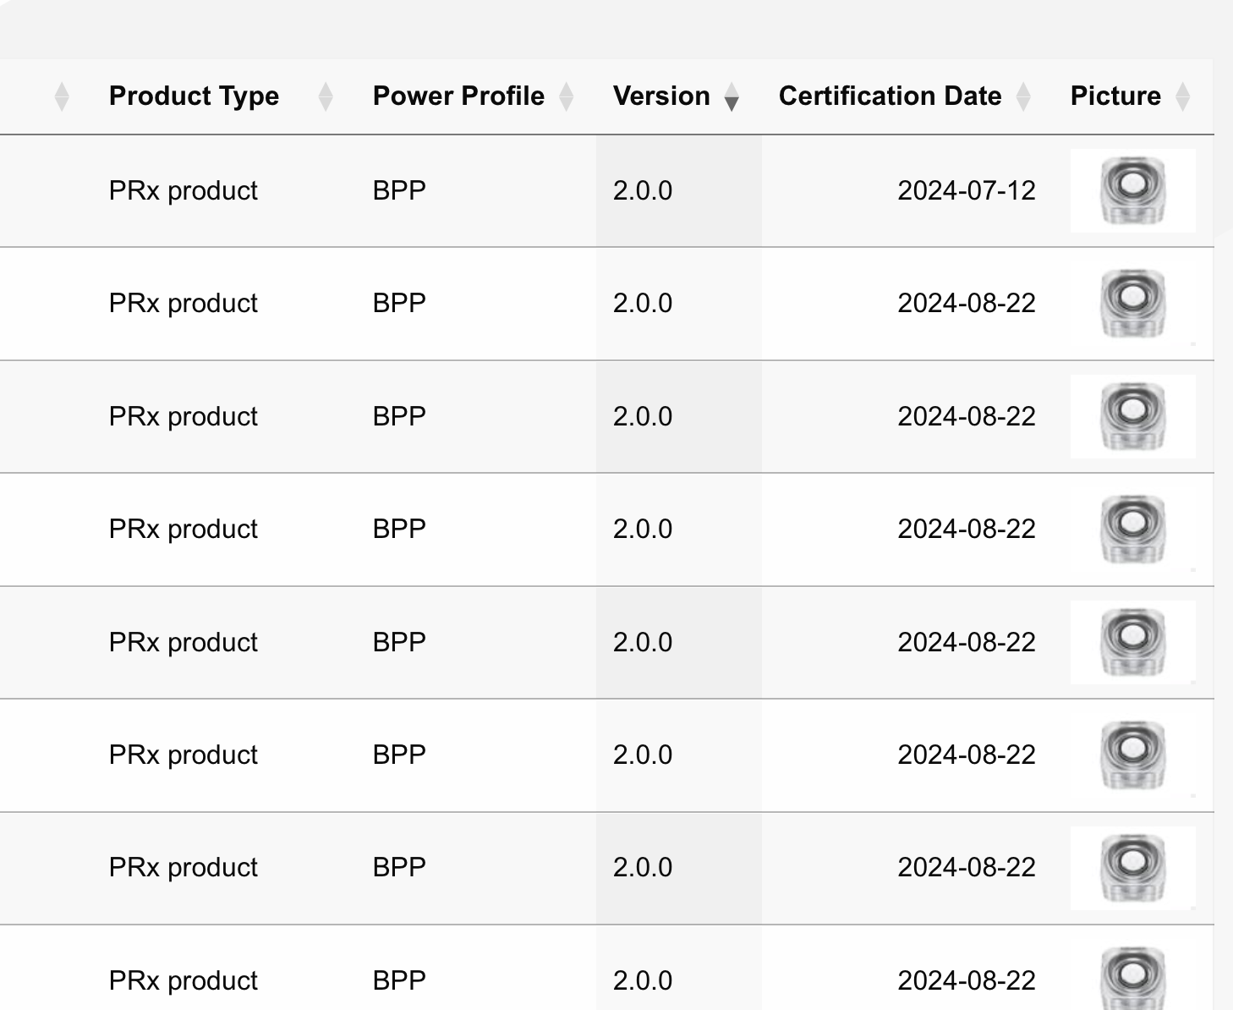Select the 2024-07-12 certification date cell

[966, 191]
